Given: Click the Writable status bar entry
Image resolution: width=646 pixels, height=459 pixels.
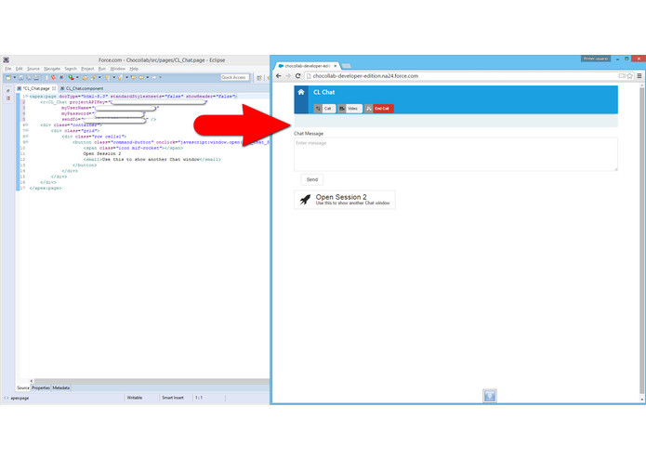Looking at the screenshot, I should pyautogui.click(x=134, y=398).
